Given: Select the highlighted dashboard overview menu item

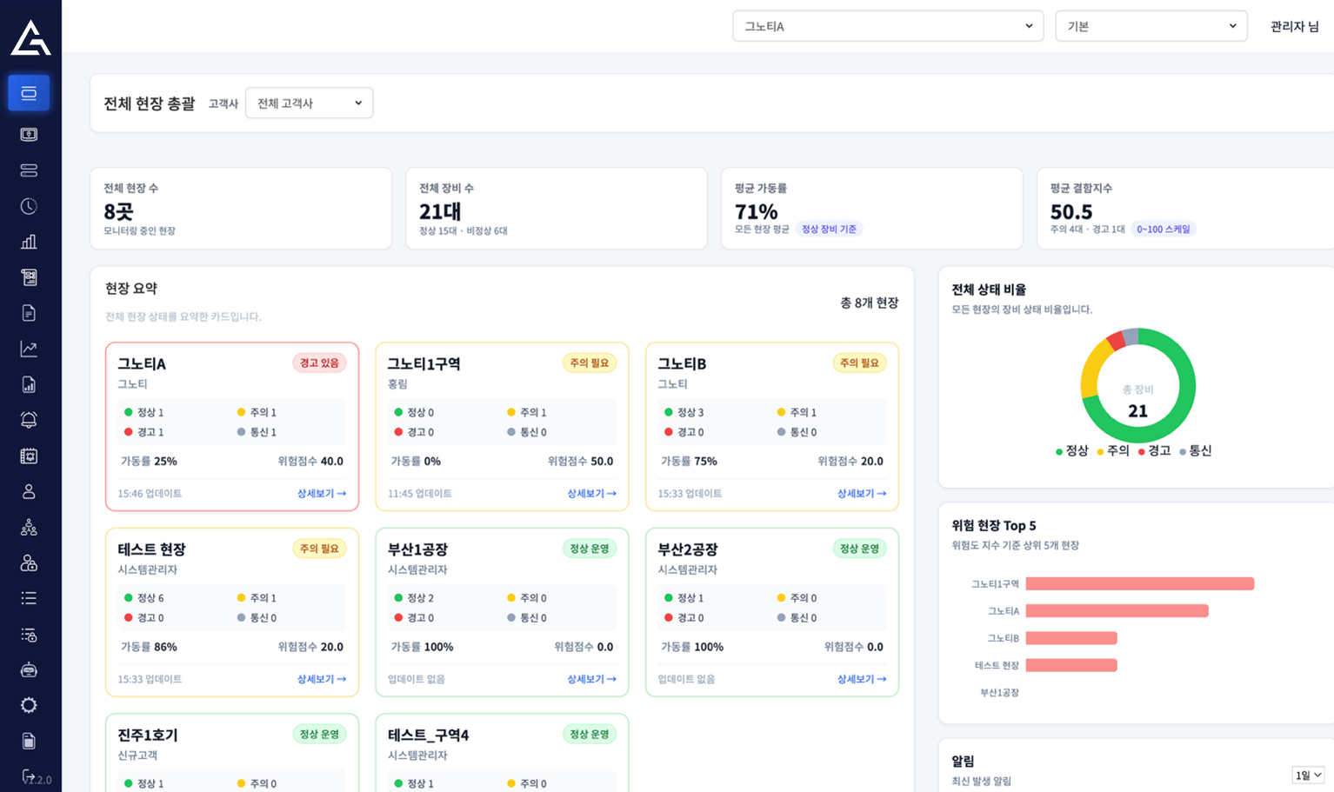Looking at the screenshot, I should pyautogui.click(x=29, y=93).
